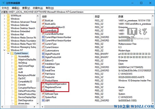Click the EditionID string icon

(x=43, y=61)
